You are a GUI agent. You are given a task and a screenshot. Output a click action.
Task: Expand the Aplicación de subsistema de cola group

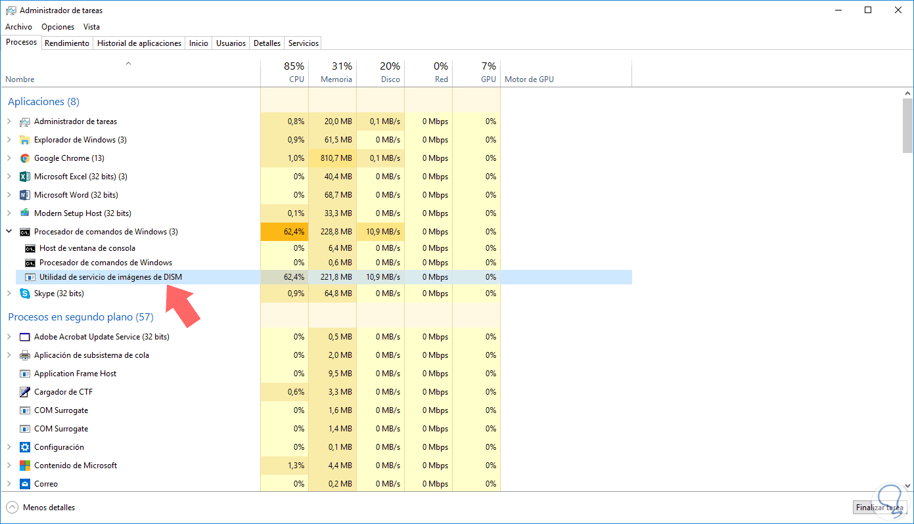[9, 355]
